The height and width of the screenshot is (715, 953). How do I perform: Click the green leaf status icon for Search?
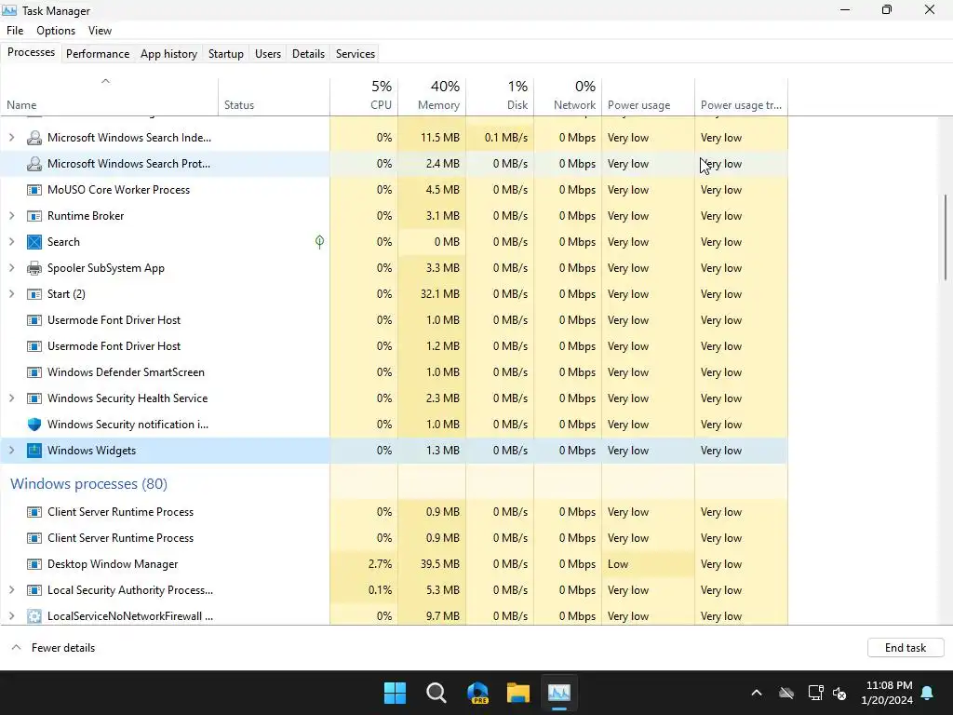point(320,242)
